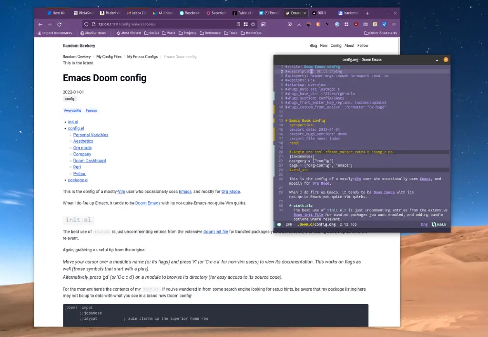
Task: Click the Doom Emacs link in Emacs buffer
Action: coord(384,192)
